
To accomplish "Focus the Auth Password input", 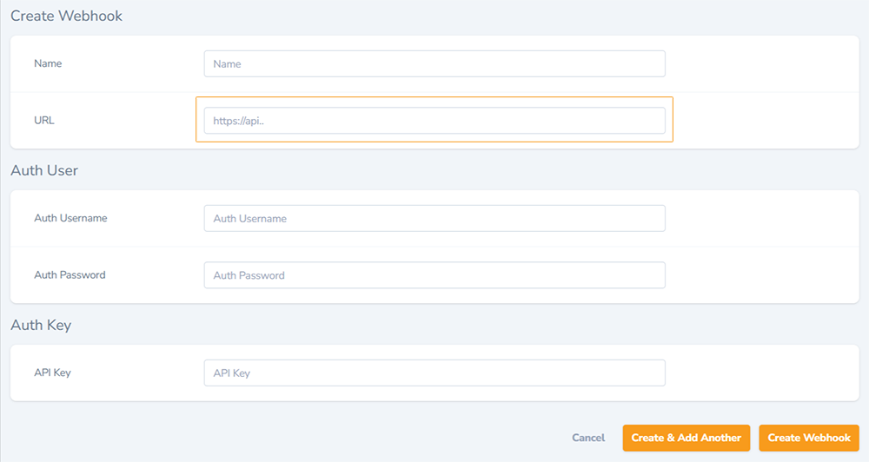I will [x=434, y=275].
